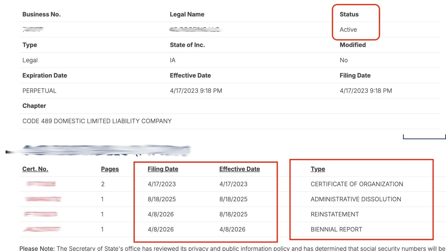Select the 'ADMINISTRATIVE DISSOLUTION' type cell

(356, 199)
